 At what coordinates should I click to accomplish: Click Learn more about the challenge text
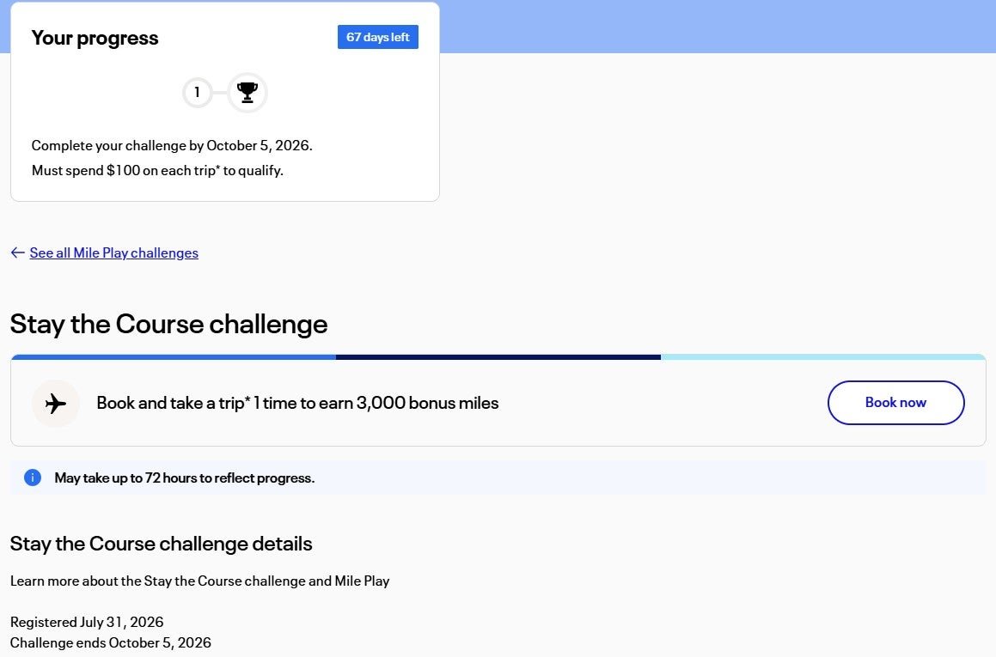tap(200, 581)
